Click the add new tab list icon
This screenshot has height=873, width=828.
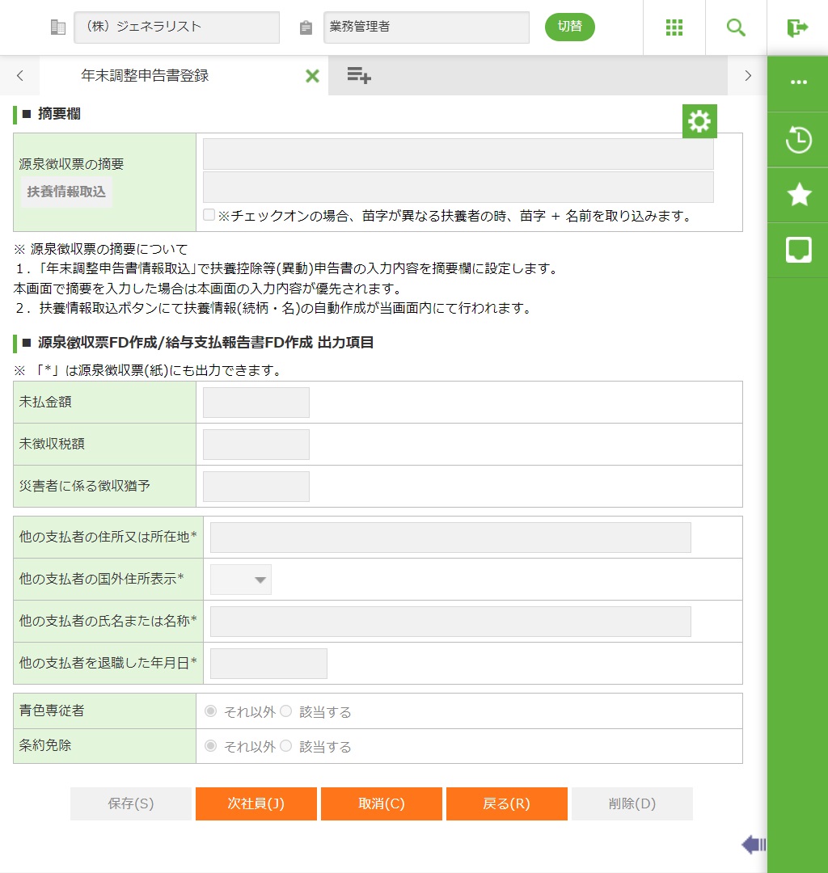pyautogui.click(x=359, y=76)
